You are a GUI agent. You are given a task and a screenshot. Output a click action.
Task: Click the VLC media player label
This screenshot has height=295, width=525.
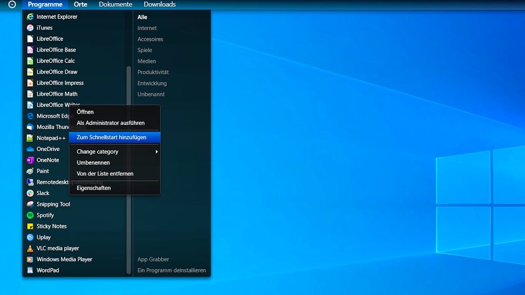click(58, 248)
